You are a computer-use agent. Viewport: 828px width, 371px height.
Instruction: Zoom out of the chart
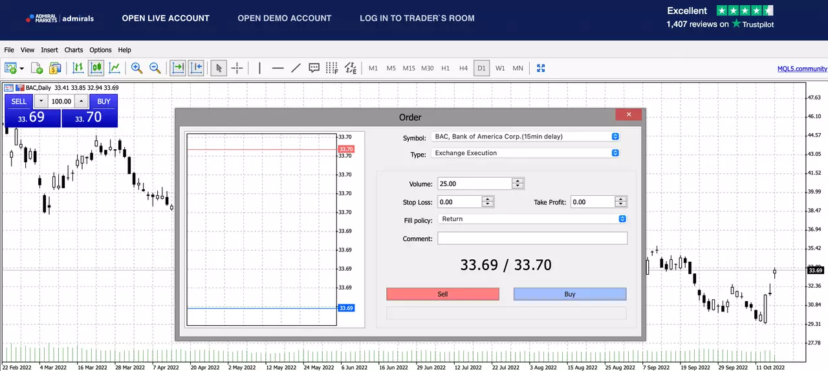[x=155, y=68]
